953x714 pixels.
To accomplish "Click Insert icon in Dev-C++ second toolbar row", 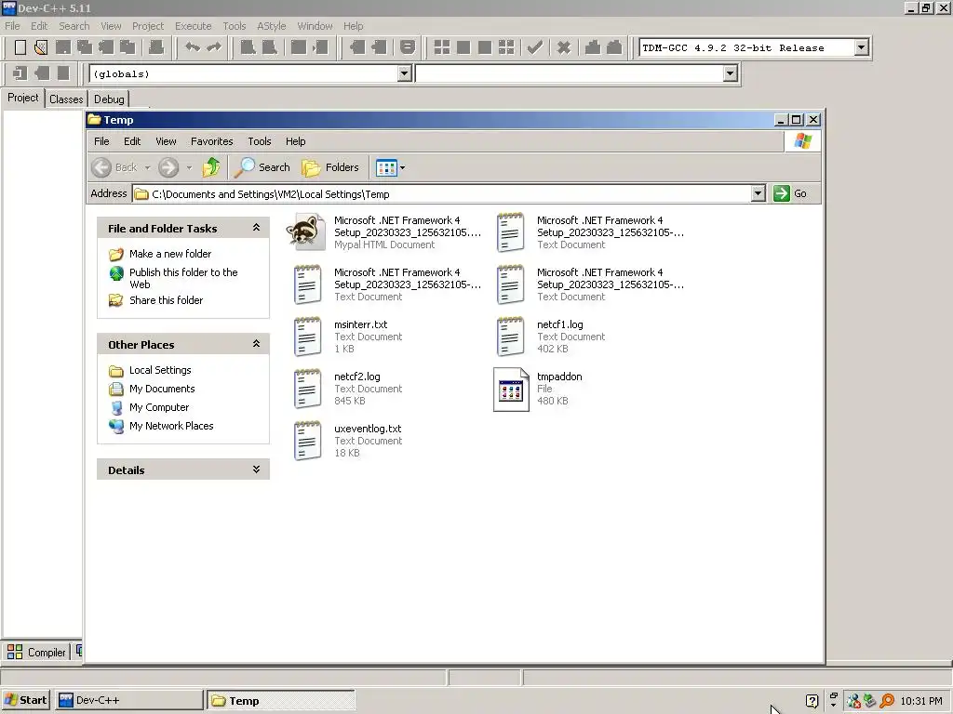I will pyautogui.click(x=20, y=73).
